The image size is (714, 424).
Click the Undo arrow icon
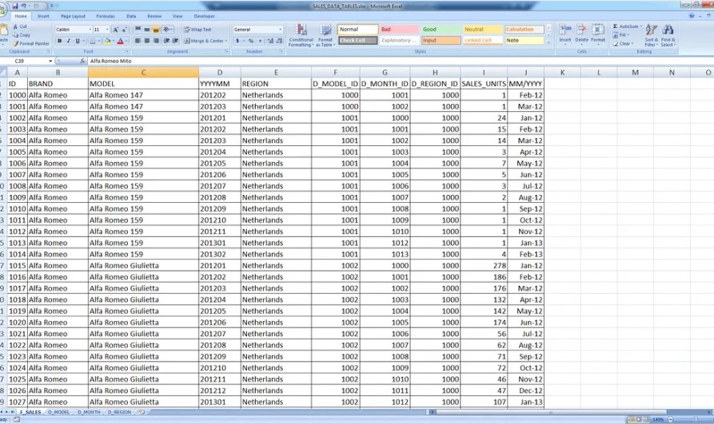[24, 6]
